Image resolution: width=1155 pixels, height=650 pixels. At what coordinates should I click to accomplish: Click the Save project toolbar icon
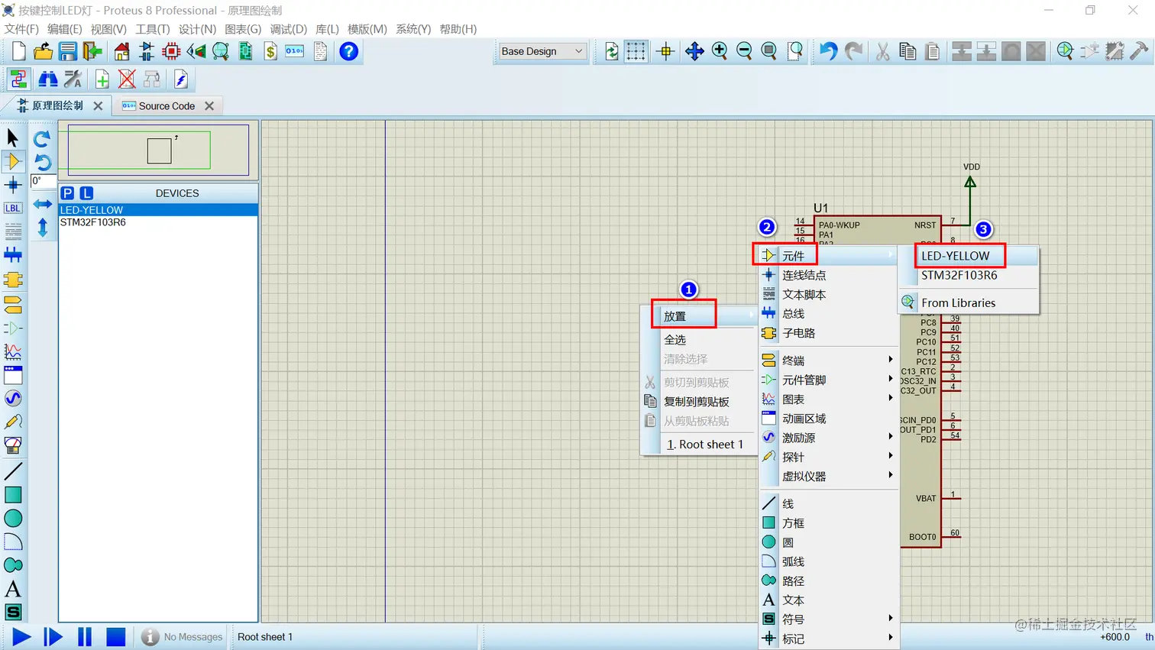[x=68, y=51]
